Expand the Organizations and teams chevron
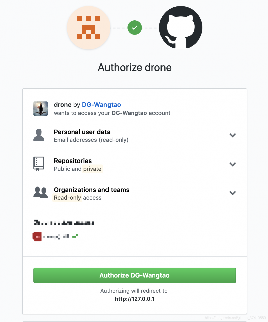The image size is (268, 322). pyautogui.click(x=233, y=193)
